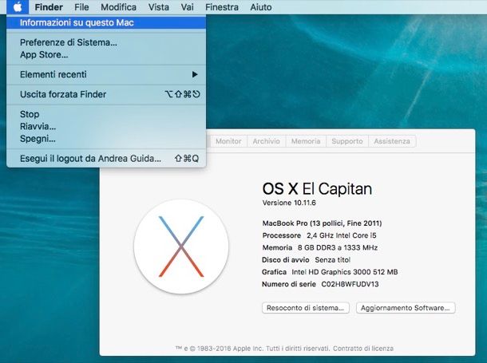Choose Riavvia menu entry
The height and width of the screenshot is (363, 487).
[x=106, y=126]
